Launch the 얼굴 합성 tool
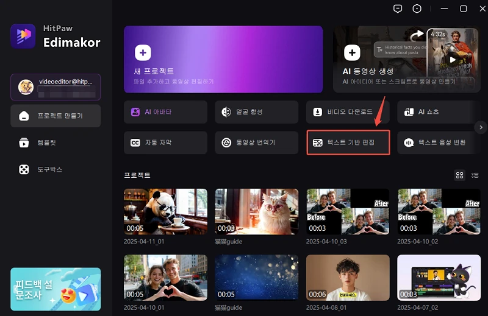The image size is (488, 316). 257,112
